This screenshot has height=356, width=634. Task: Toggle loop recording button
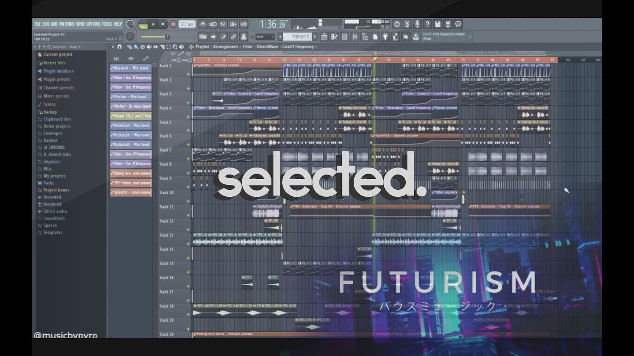[244, 24]
